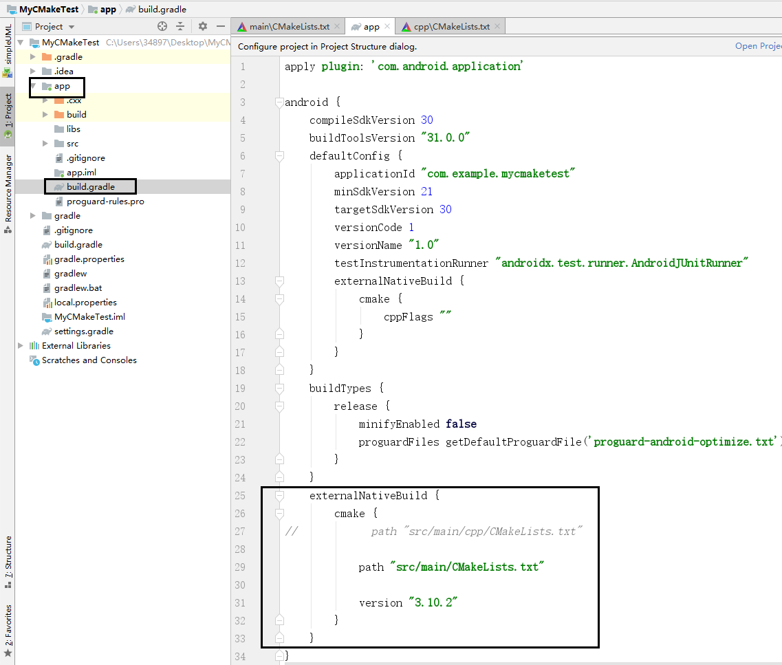Click the compileSdkVersion 30 value
The image size is (782, 665).
[427, 120]
